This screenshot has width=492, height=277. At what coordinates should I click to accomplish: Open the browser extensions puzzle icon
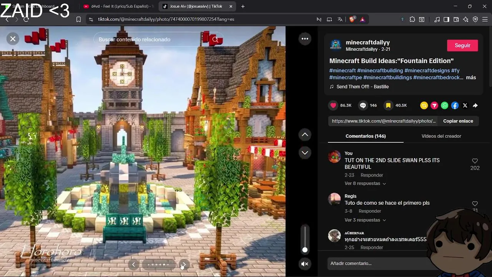click(412, 19)
